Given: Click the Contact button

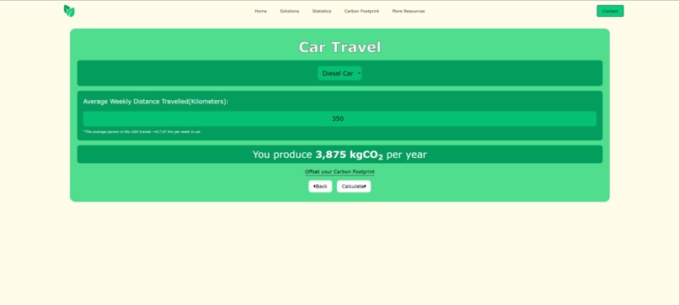Looking at the screenshot, I should tap(610, 11).
